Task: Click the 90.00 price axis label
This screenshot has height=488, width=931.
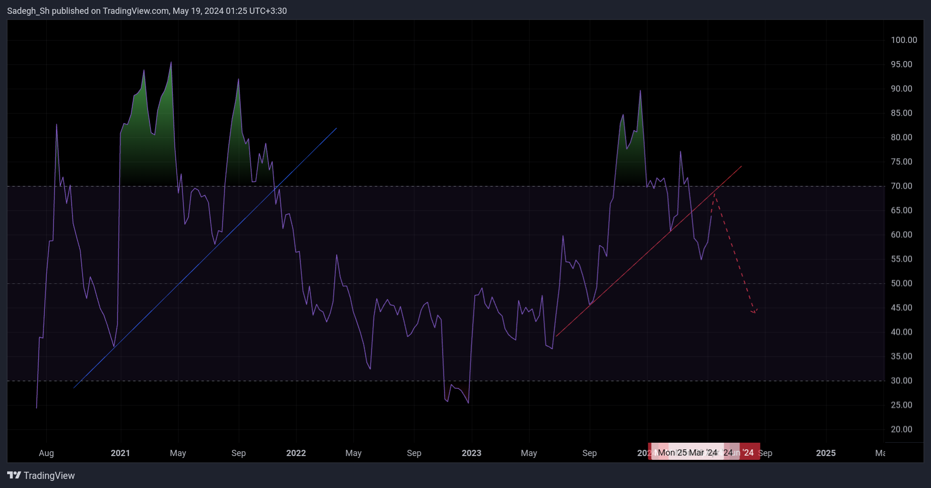Action: [901, 89]
